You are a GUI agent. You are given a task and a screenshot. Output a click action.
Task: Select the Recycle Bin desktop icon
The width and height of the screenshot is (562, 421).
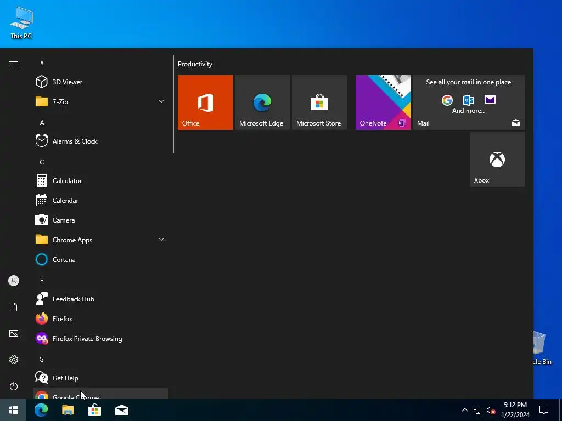tap(542, 348)
